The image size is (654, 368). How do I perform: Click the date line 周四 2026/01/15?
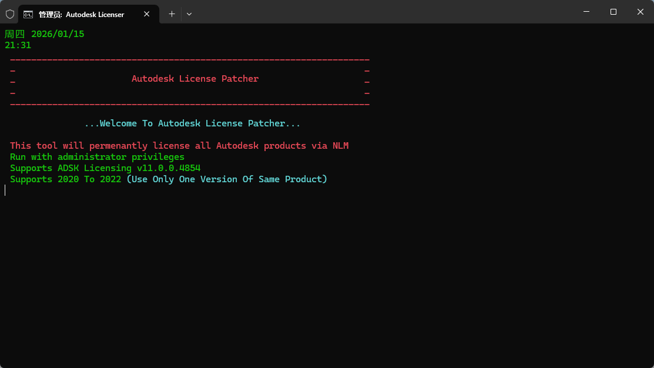coord(45,34)
